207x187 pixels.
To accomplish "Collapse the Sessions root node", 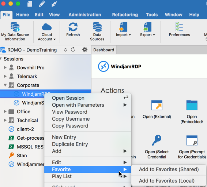I will [1, 59].
